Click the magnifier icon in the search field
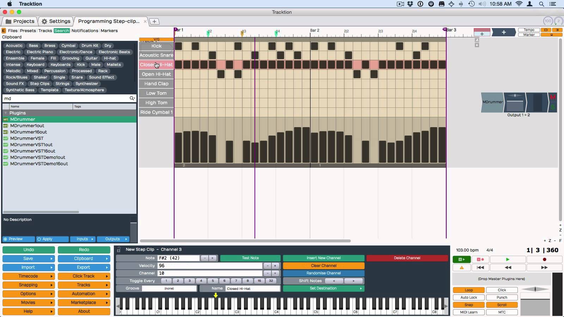Screen dimensions: 564x317 [132, 98]
